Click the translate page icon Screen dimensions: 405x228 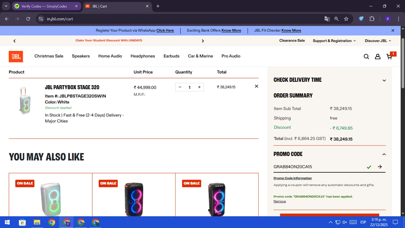[x=327, y=19]
